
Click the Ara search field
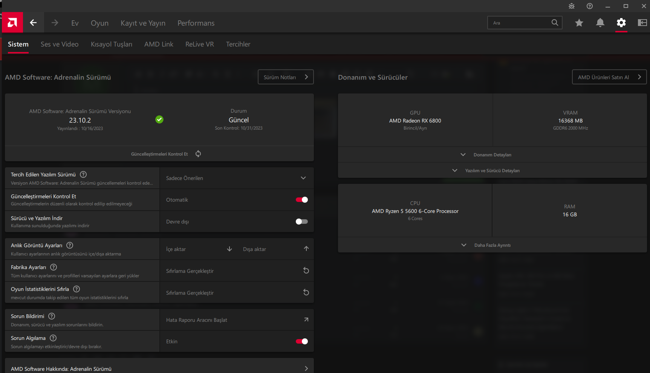[525, 23]
